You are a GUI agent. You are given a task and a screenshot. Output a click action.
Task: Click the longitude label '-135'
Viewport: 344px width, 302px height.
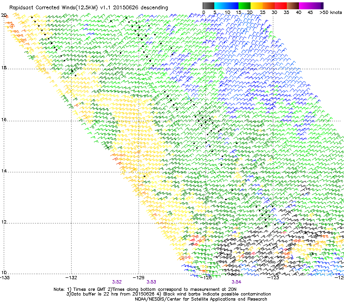tap(5, 278)
